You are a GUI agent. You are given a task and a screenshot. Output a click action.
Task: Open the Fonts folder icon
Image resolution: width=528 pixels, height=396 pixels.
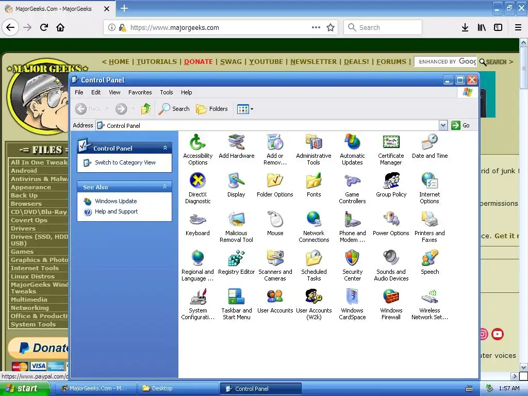click(313, 185)
